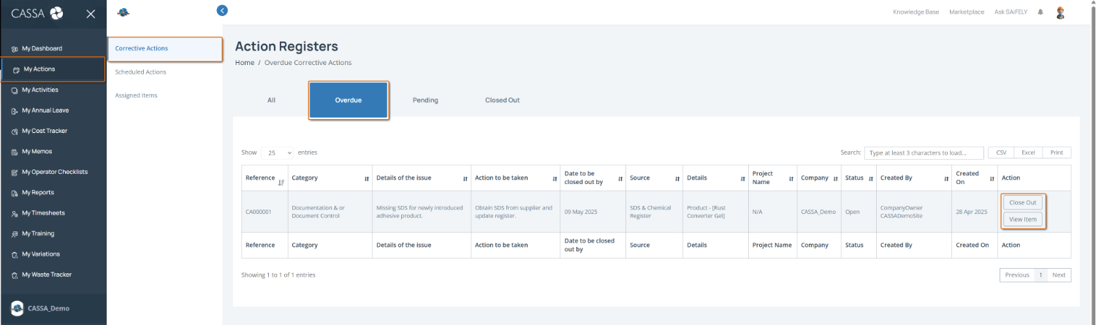Click the My Training icon
The image size is (1096, 325).
click(x=15, y=234)
